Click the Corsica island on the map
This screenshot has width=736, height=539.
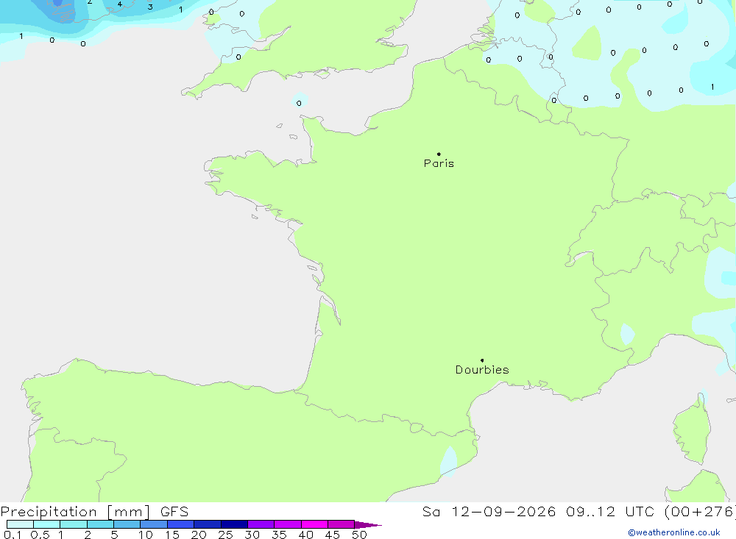point(693,428)
